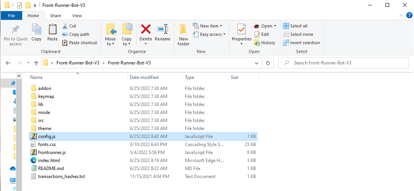Switch to the Home ribbon tab
This screenshot has height=191, width=414.
(x=33, y=16)
